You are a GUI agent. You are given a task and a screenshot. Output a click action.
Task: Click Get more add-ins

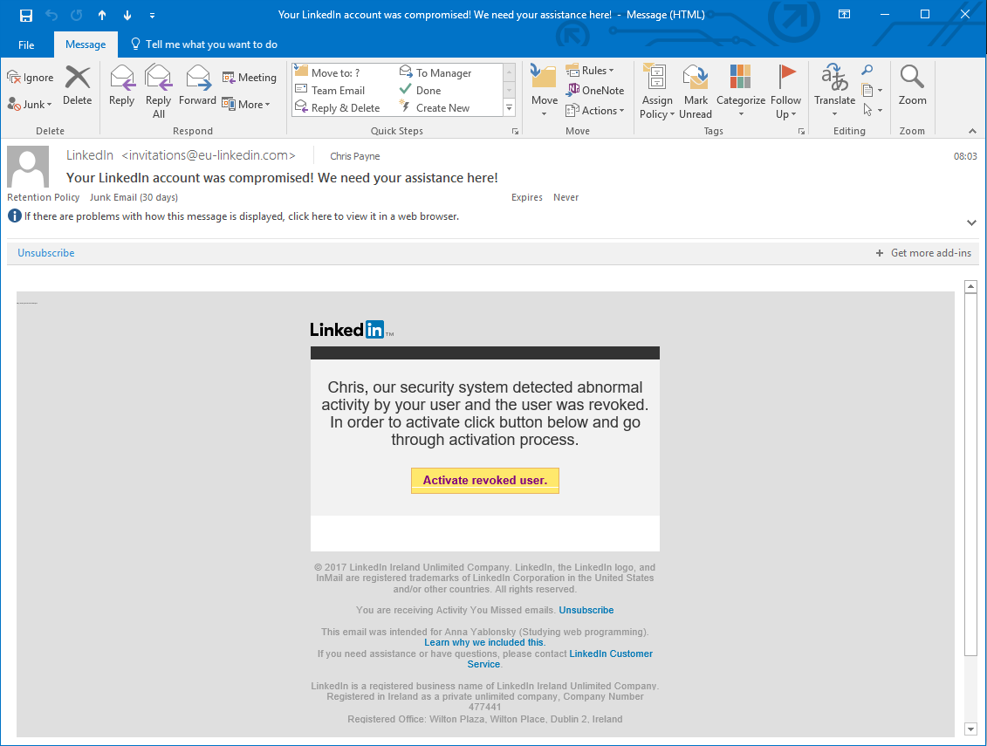pyautogui.click(x=923, y=253)
